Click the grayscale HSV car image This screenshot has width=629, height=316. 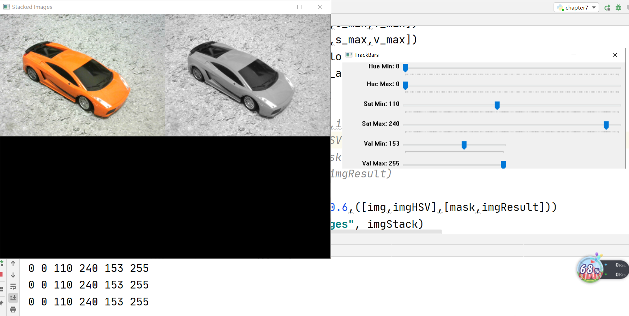tap(248, 75)
